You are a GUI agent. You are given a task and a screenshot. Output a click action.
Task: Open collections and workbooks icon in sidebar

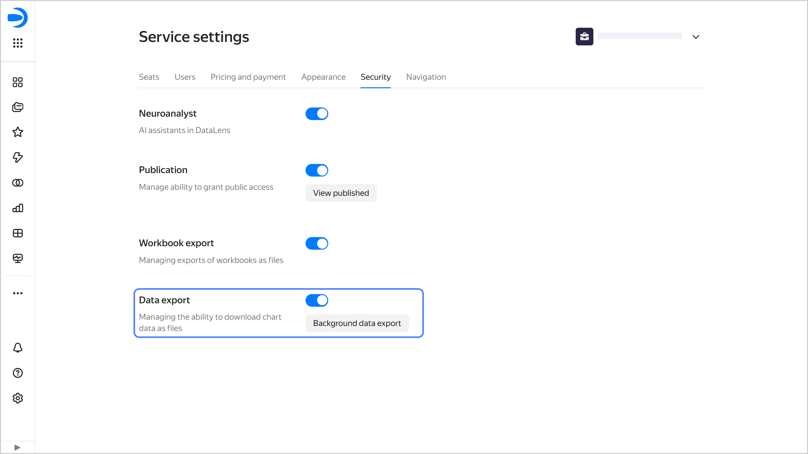pyautogui.click(x=18, y=107)
